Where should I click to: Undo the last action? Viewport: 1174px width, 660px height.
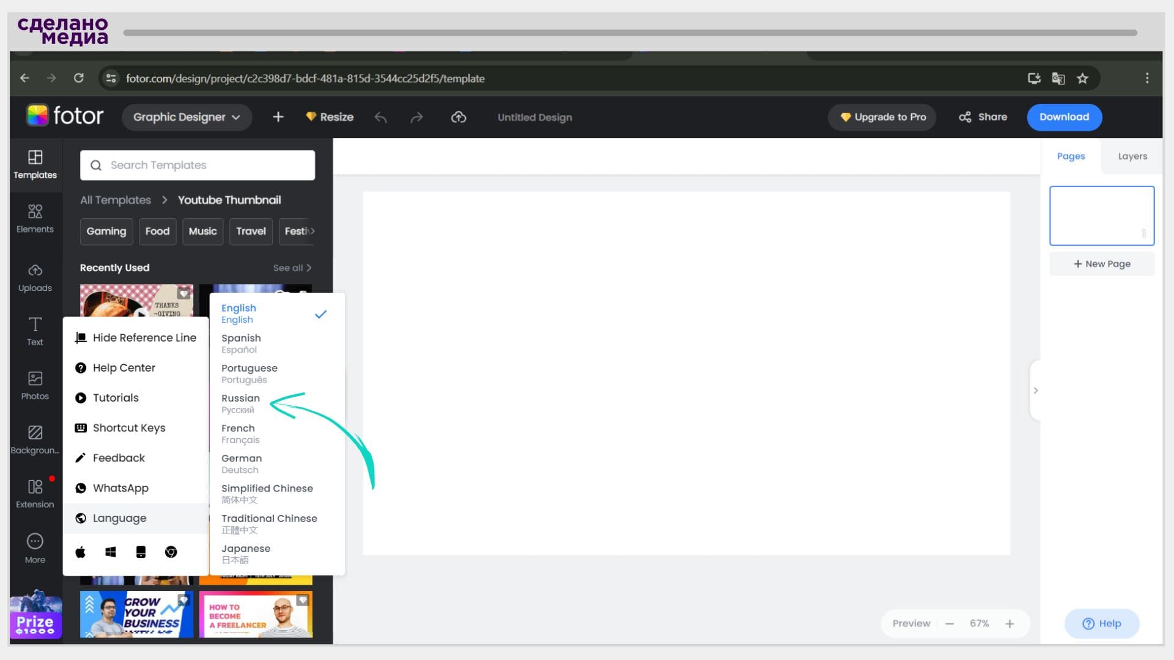[x=380, y=117]
